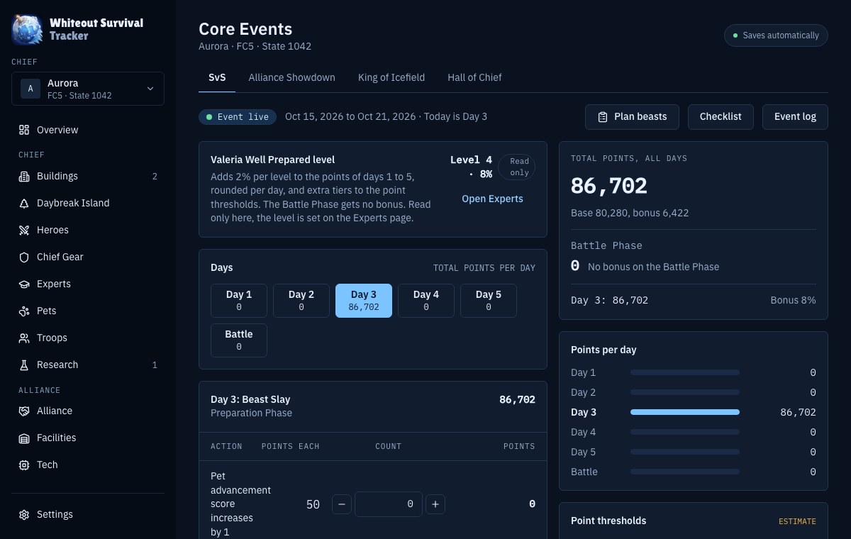Go to Overview in sidebar
Screen dimensions: 851x539
[x=88, y=130]
